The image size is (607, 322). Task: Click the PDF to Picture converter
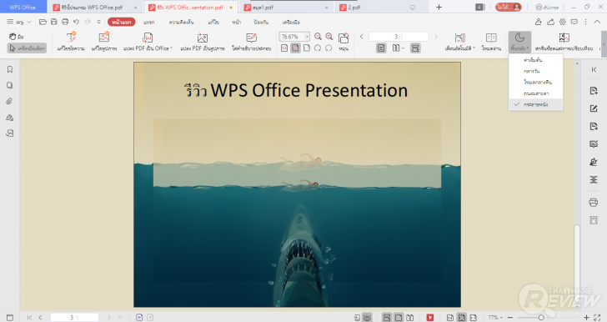point(202,42)
